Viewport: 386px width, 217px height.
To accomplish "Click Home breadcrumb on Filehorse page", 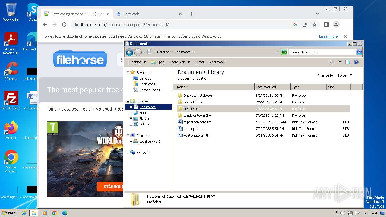I will pos(51,109).
